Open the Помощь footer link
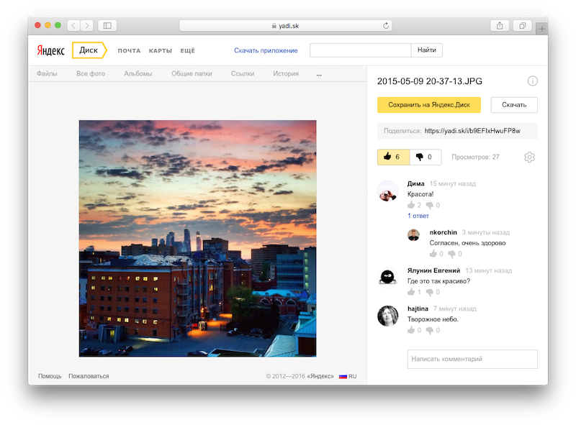The height and width of the screenshot is (425, 576). (50, 376)
